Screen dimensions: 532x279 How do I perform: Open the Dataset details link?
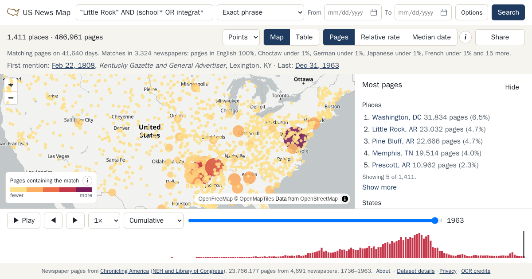pos(415,271)
